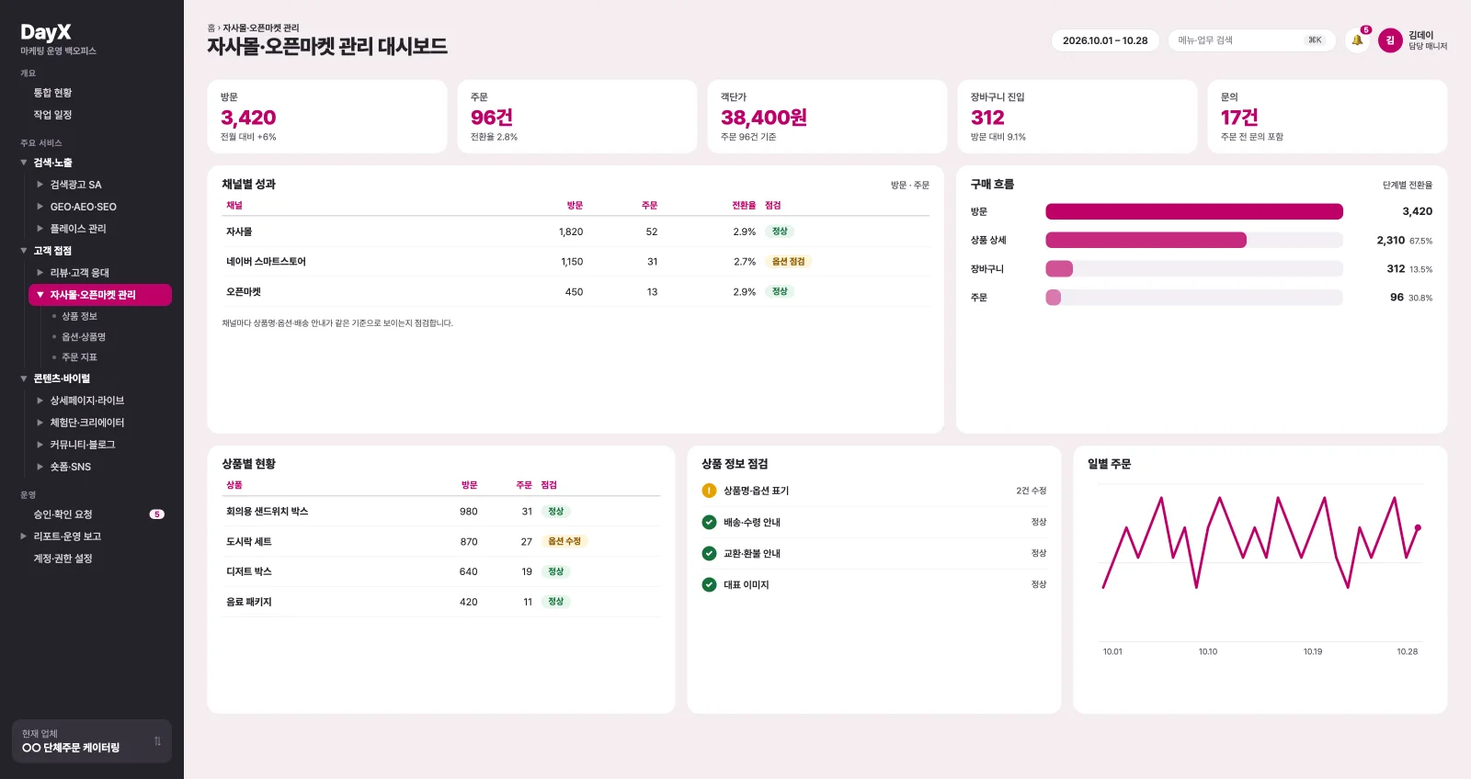Screen dimensions: 1471x779
Task: Click the 회의용 샌드위치 박스 product row
Action: (x=441, y=512)
